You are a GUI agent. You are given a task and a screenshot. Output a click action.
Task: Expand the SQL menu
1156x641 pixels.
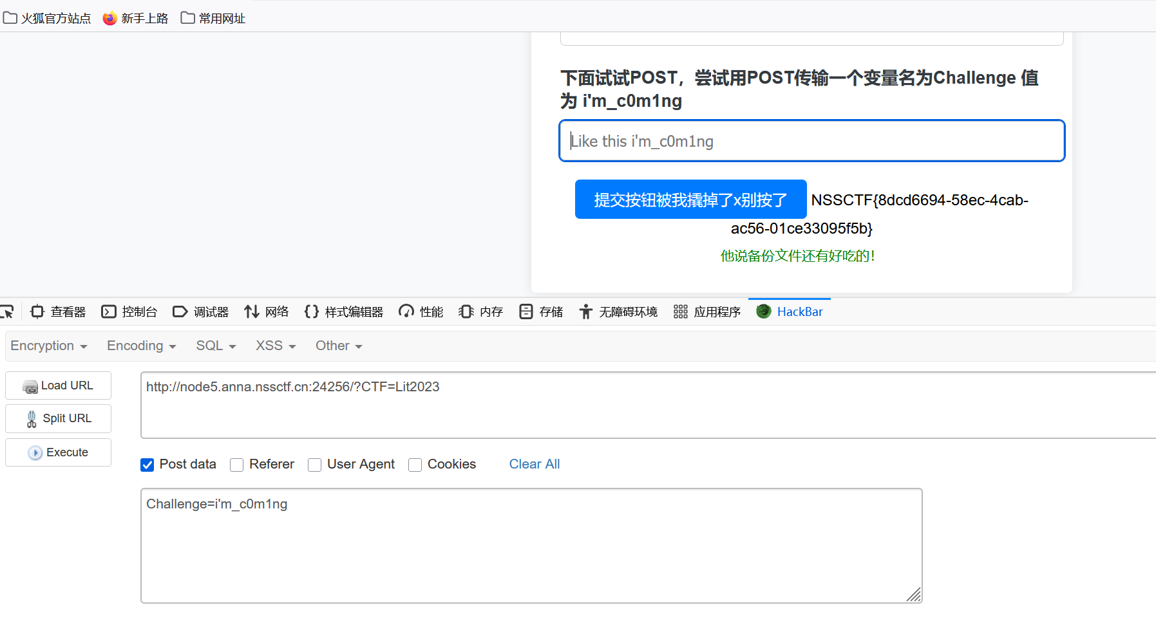[215, 346]
